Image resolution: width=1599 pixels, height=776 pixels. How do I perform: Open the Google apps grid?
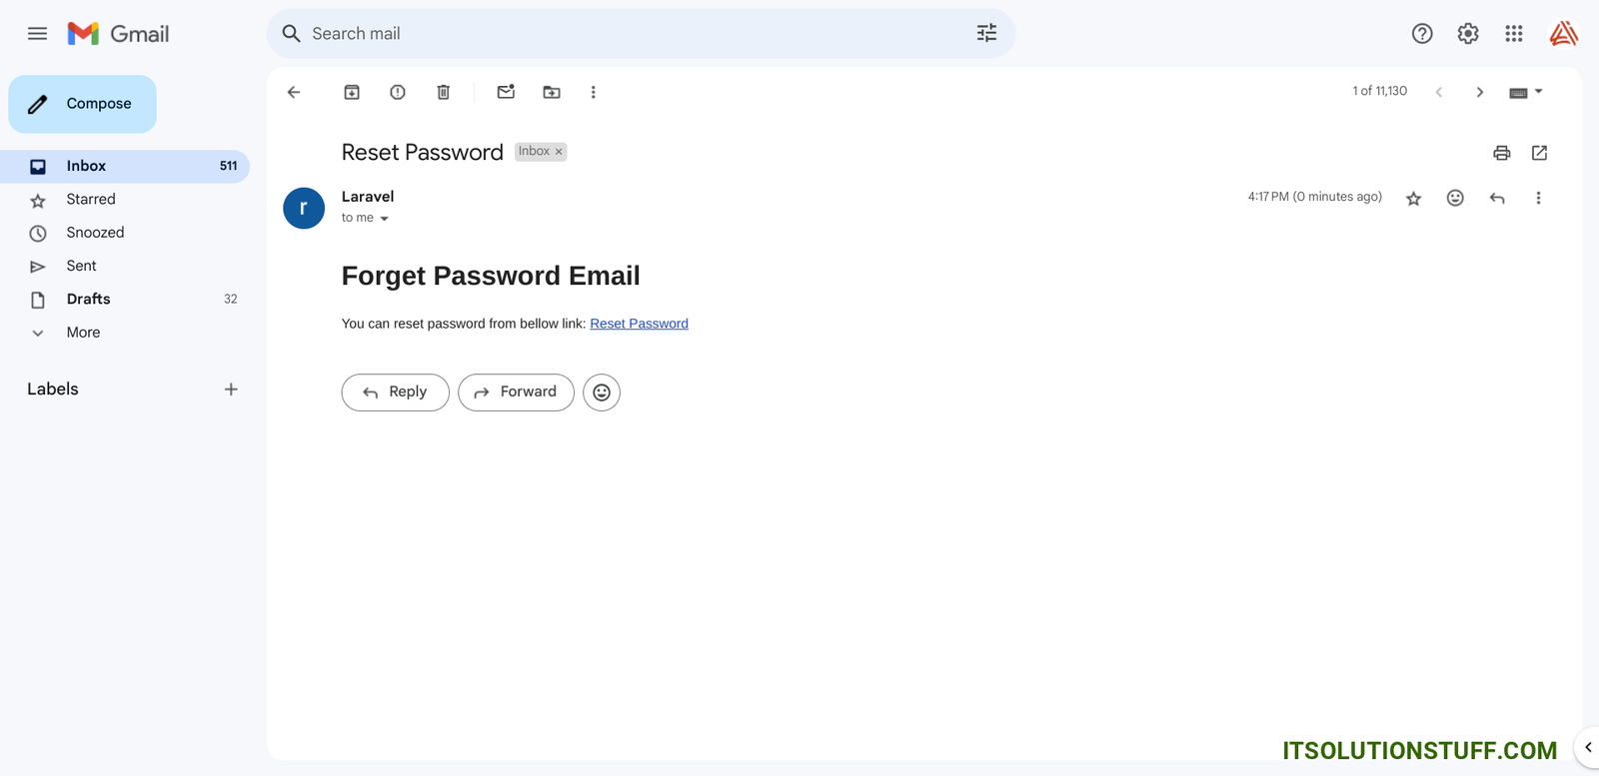(1514, 34)
